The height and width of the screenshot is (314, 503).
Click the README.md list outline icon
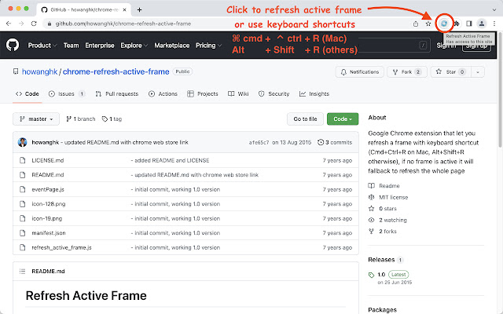(22, 272)
